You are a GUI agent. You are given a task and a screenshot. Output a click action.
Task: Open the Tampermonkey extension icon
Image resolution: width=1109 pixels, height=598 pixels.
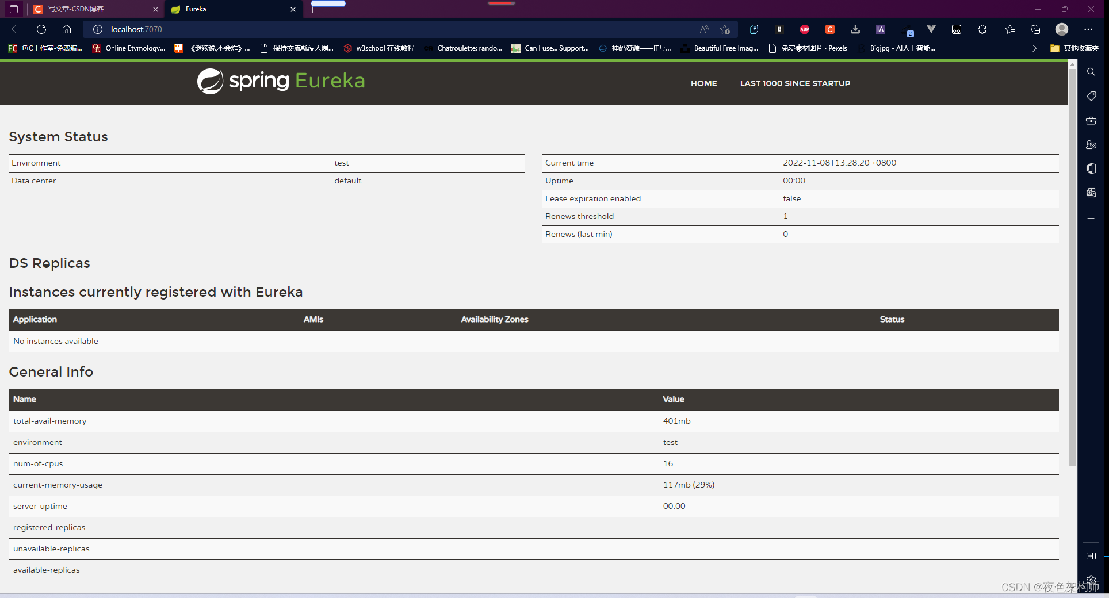point(957,29)
